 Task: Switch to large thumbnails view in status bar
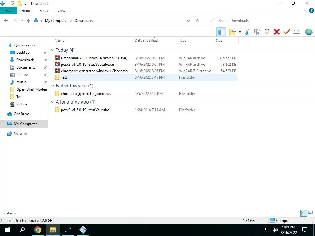coord(310,213)
